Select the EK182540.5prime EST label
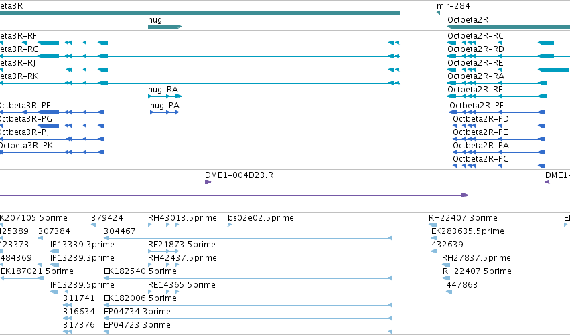The width and height of the screenshot is (570, 335). point(140,272)
